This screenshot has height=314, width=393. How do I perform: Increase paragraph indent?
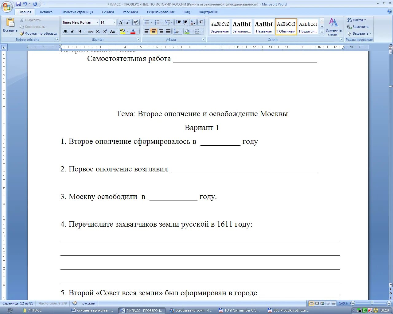(x=185, y=22)
